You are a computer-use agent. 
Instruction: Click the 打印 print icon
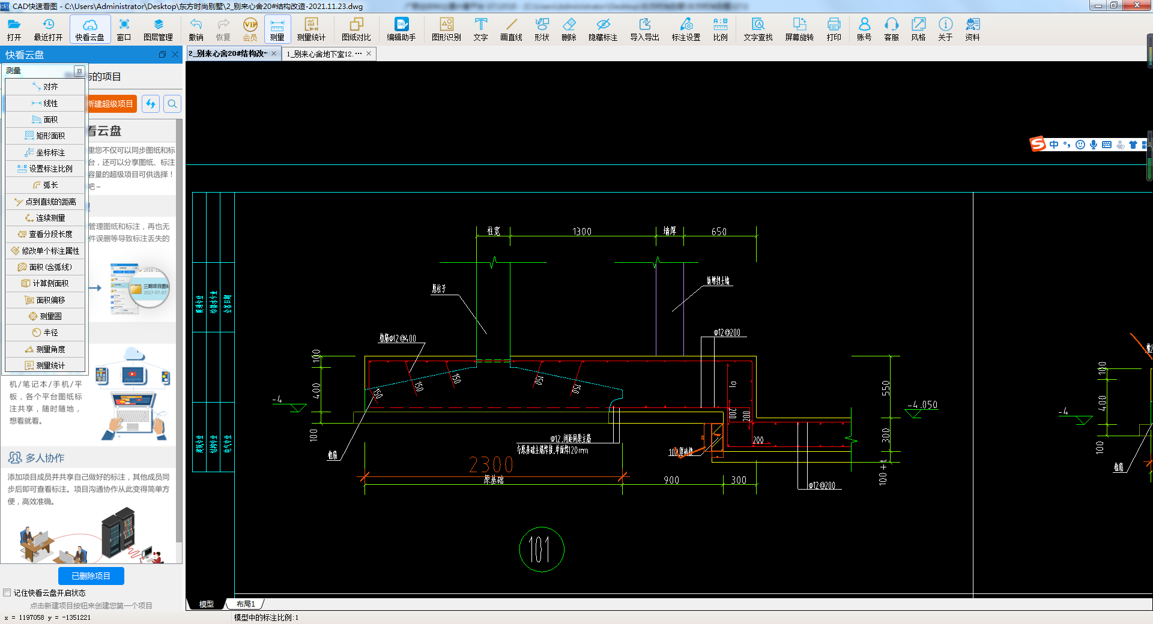point(834,29)
